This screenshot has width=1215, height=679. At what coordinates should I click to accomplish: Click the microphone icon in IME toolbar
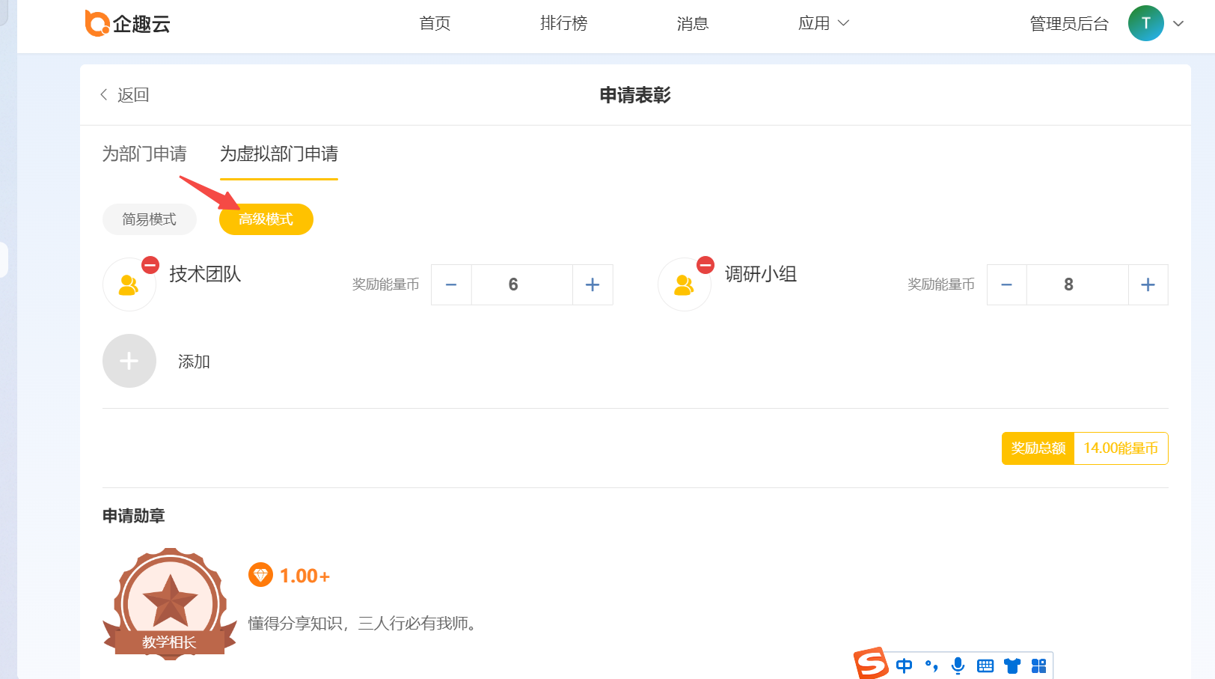click(958, 666)
